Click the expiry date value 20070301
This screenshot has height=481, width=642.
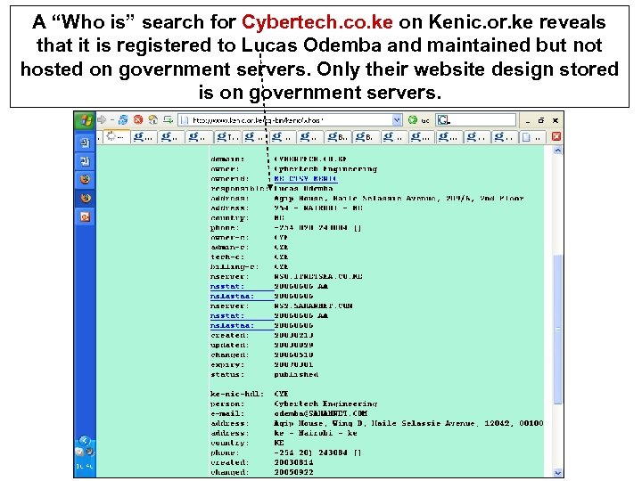click(x=293, y=365)
